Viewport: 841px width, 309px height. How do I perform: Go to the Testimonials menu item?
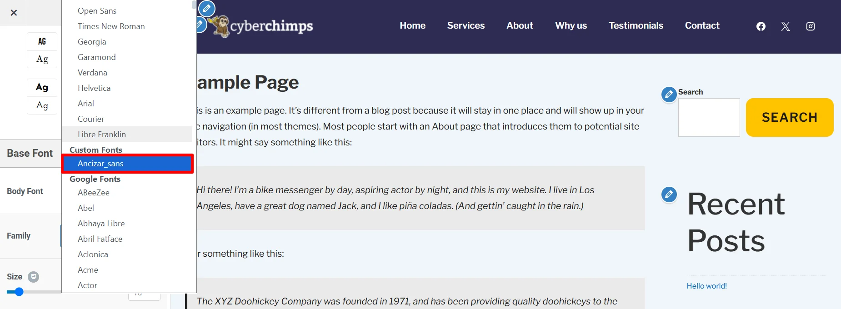tap(636, 25)
